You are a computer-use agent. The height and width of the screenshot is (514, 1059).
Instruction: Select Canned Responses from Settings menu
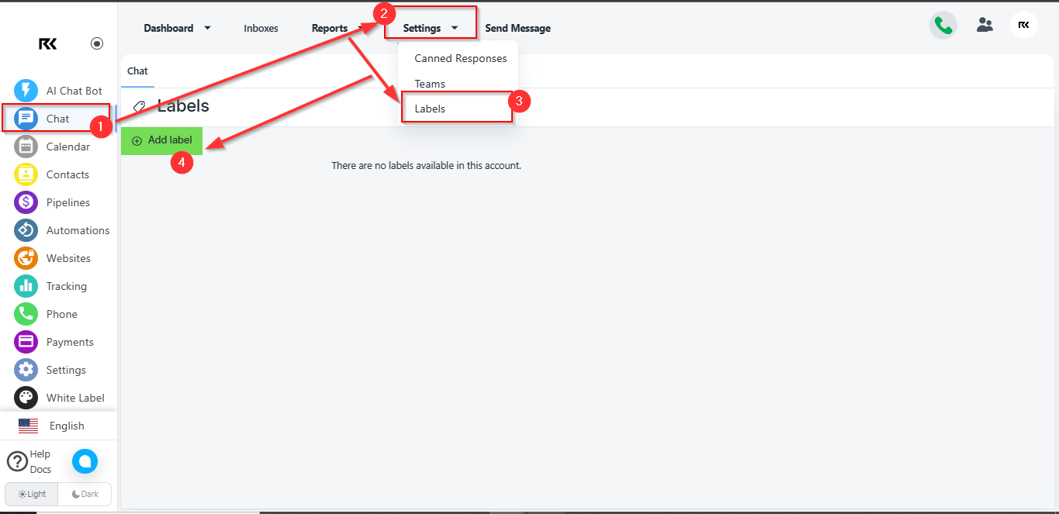pyautogui.click(x=460, y=58)
